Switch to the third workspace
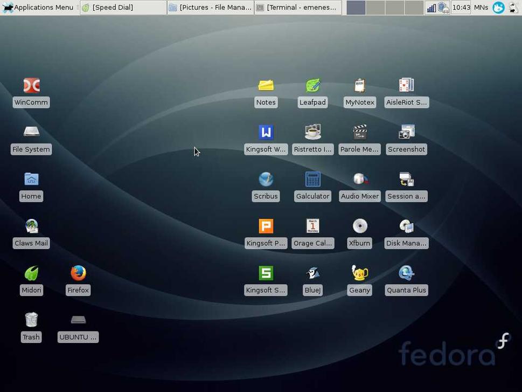Viewport: 522px width, 392px height. tap(395, 8)
